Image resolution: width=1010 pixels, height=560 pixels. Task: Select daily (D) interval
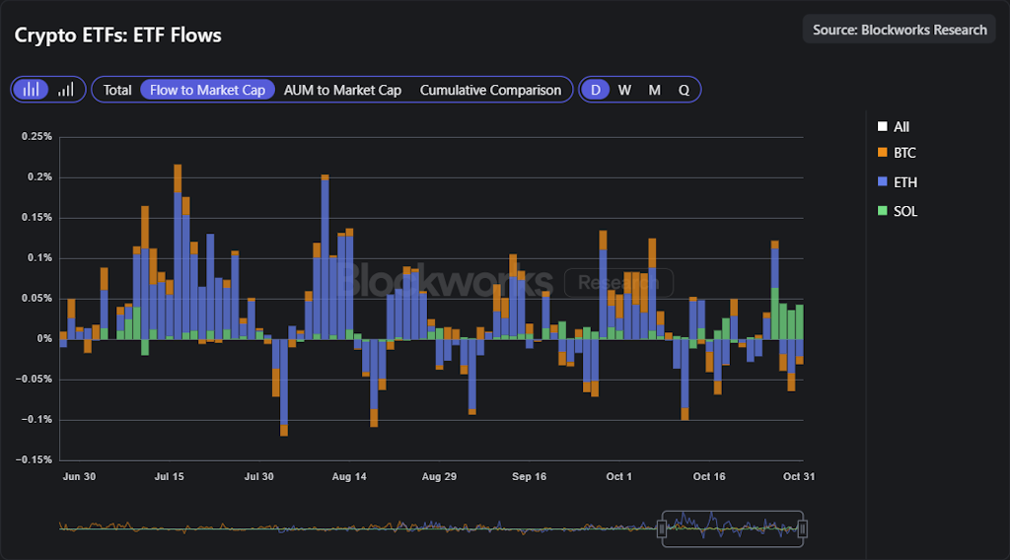[595, 90]
